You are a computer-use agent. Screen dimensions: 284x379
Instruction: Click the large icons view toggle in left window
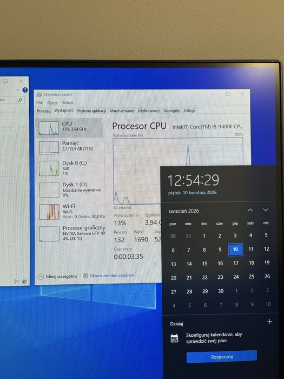[x=24, y=282]
